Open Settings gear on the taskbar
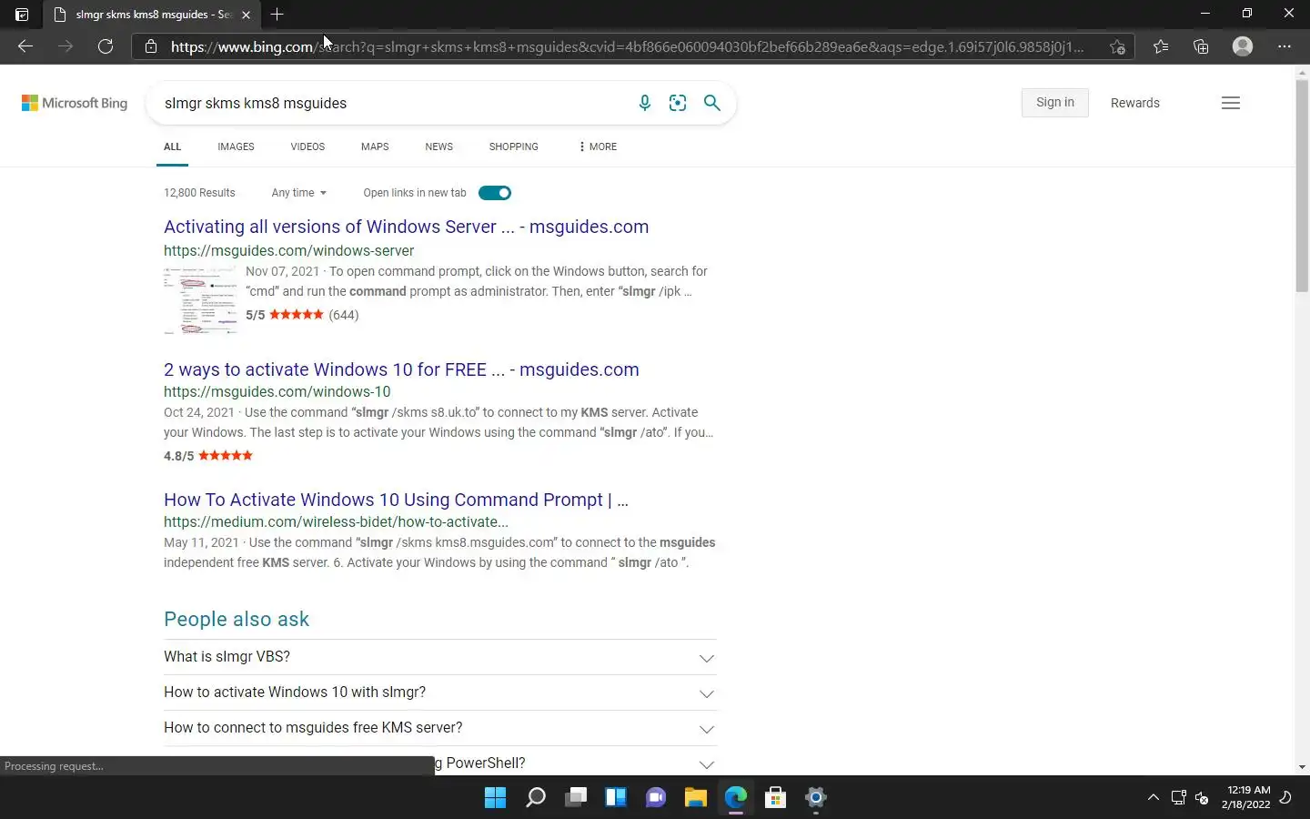 pos(816,798)
